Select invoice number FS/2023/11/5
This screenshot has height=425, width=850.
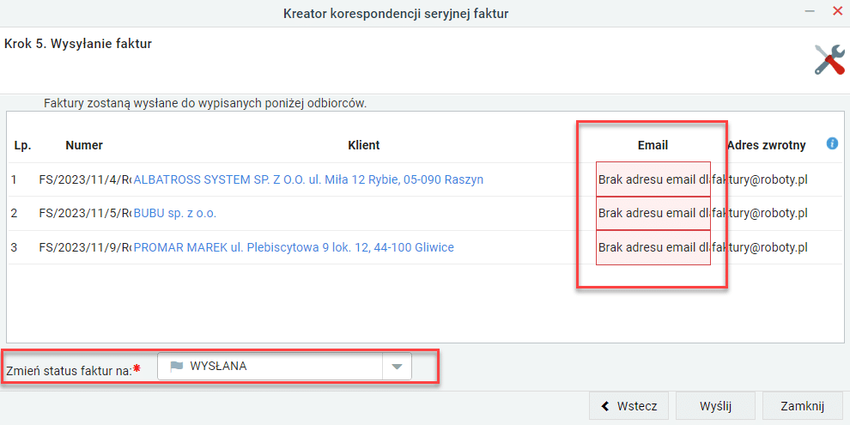coord(85,214)
